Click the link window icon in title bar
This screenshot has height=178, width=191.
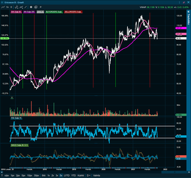[184, 2]
